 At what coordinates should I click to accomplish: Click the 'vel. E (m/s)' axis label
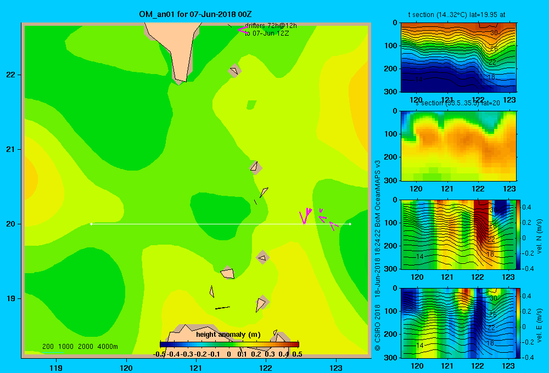coord(539,325)
